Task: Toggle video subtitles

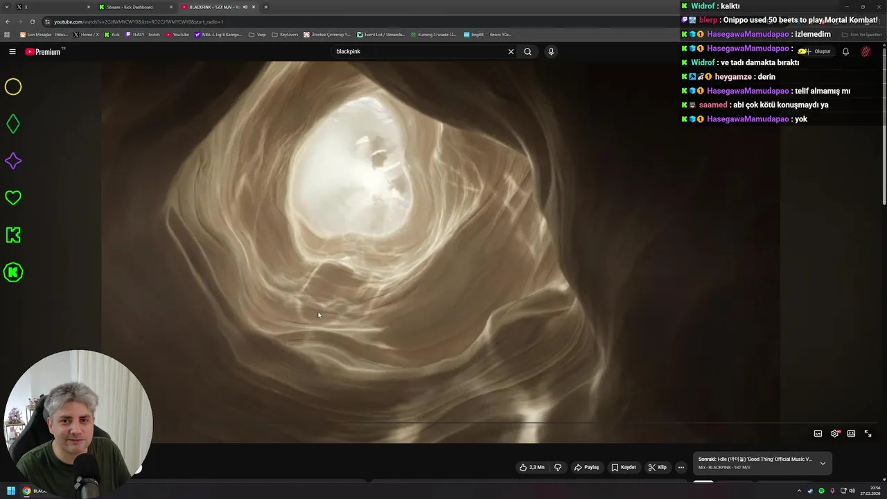Action: [818, 433]
